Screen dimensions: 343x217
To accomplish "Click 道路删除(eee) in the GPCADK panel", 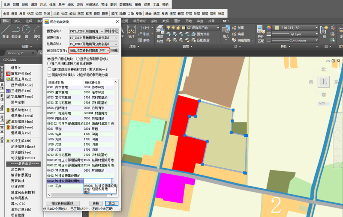I will coord(20,127).
